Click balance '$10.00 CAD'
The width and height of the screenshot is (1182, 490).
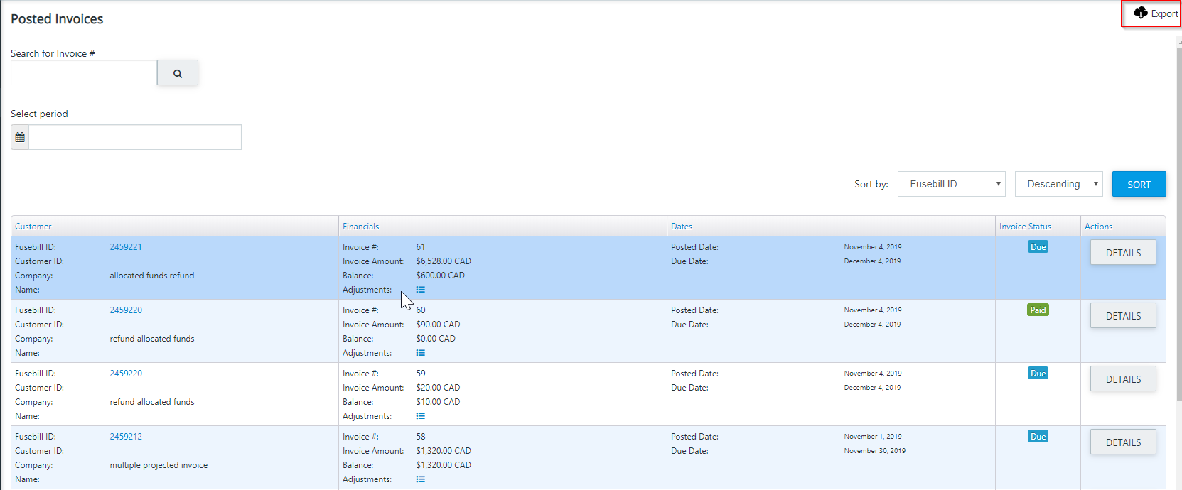[x=438, y=402]
